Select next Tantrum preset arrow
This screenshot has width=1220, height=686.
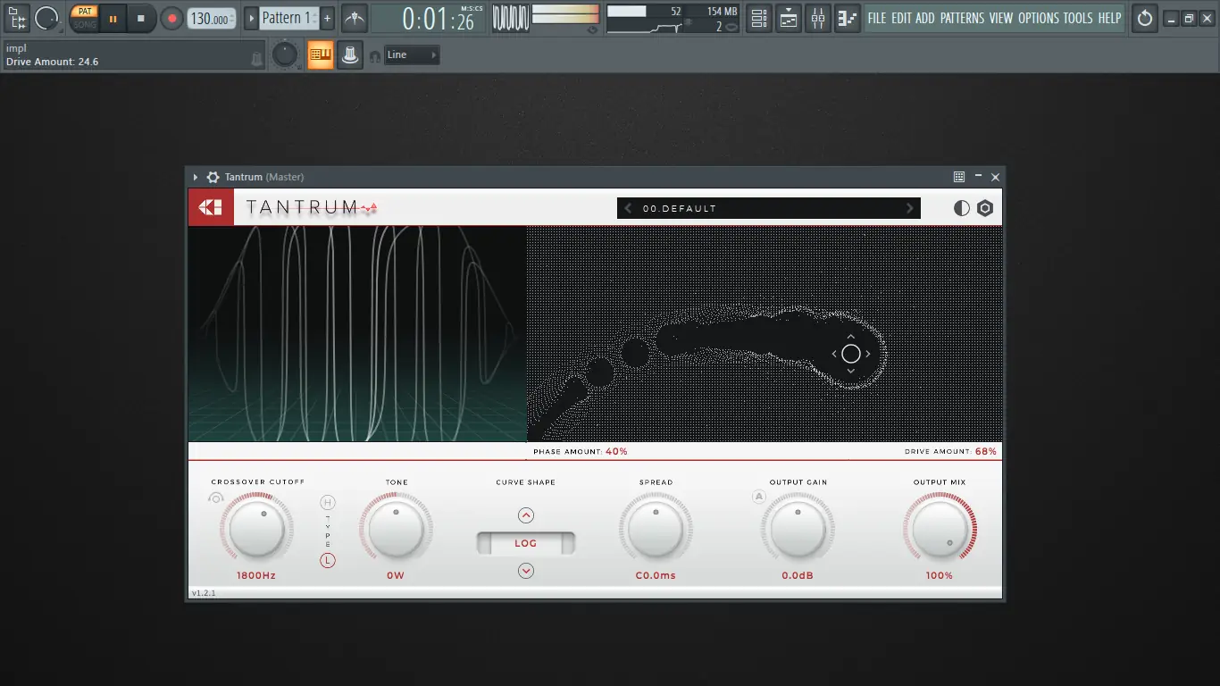(910, 208)
